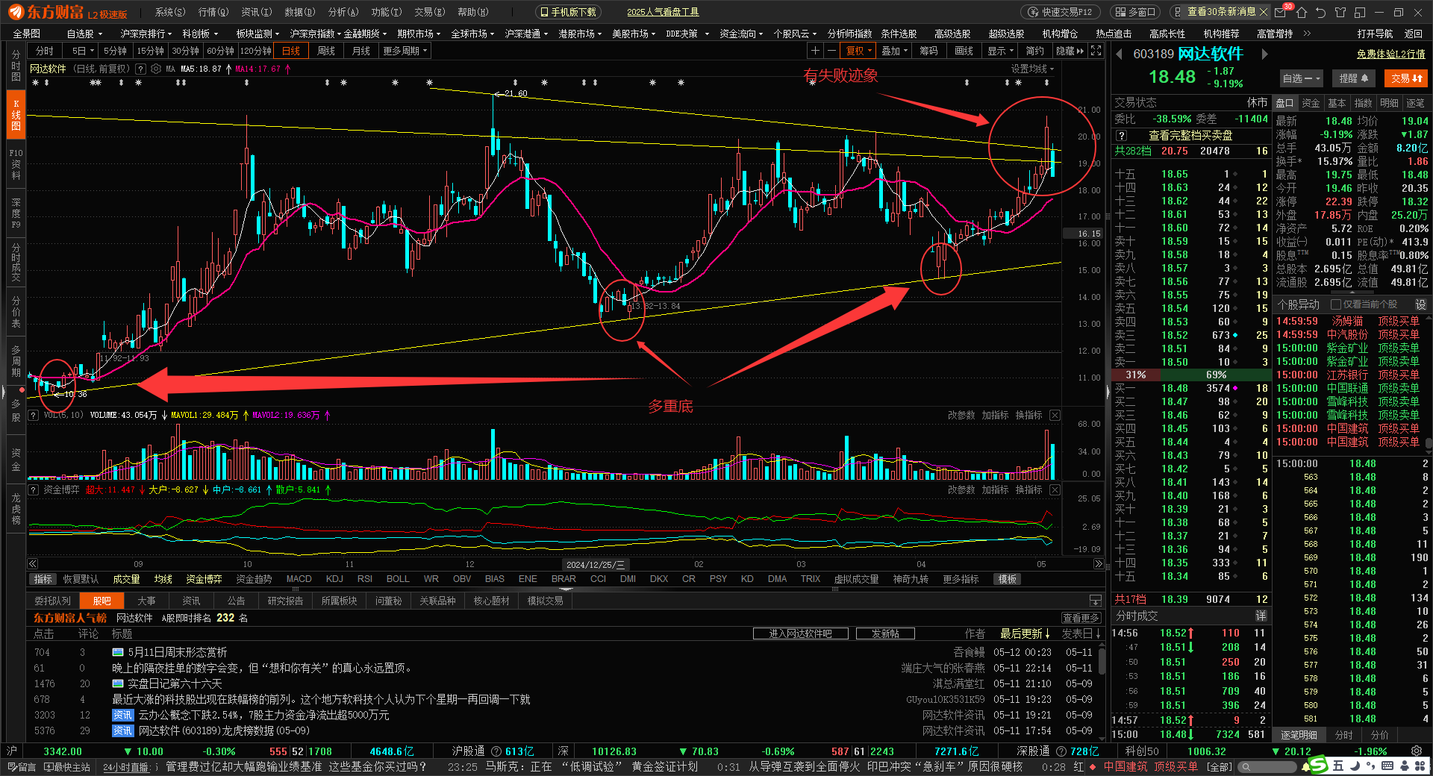Click 进入网达软件吧 button
The width and height of the screenshot is (1433, 776).
tap(800, 633)
